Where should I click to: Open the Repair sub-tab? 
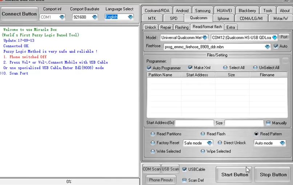click(165, 27)
